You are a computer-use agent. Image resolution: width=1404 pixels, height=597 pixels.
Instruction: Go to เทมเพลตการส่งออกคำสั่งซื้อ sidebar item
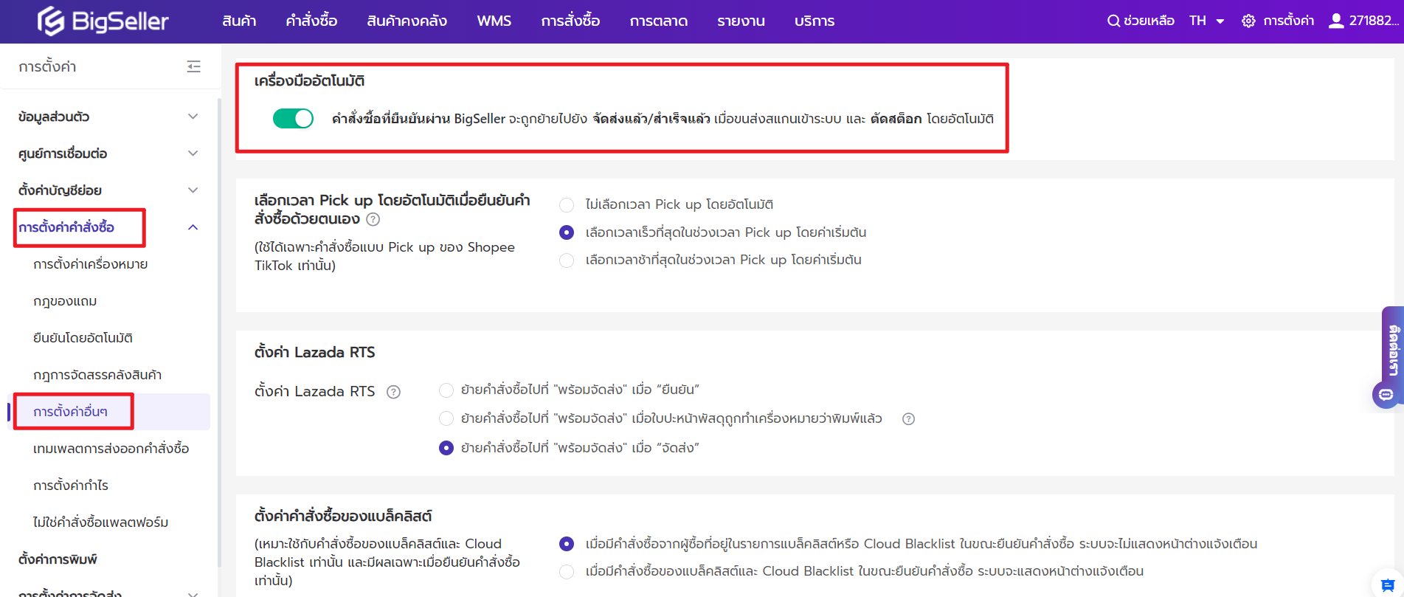click(111, 449)
